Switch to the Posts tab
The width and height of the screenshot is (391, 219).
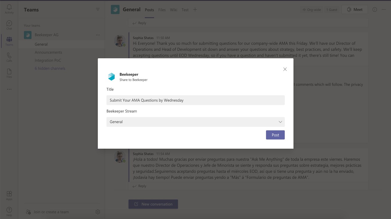(x=149, y=10)
